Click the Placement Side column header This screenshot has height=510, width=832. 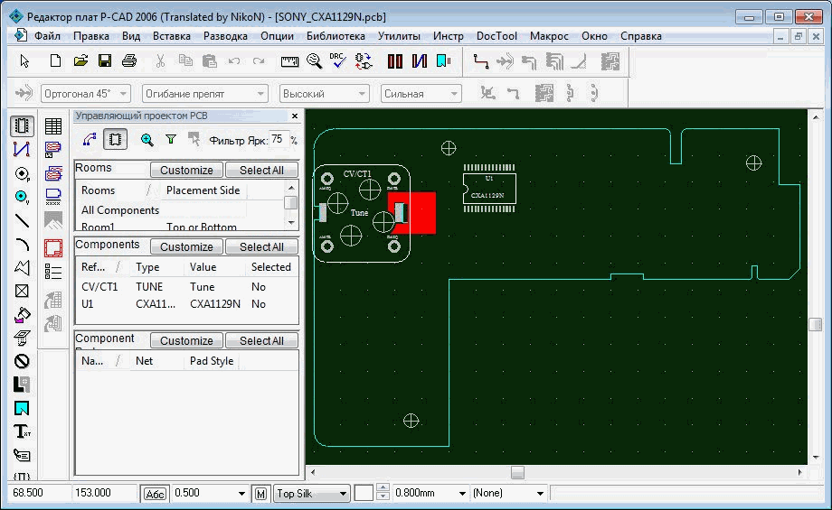tap(203, 190)
